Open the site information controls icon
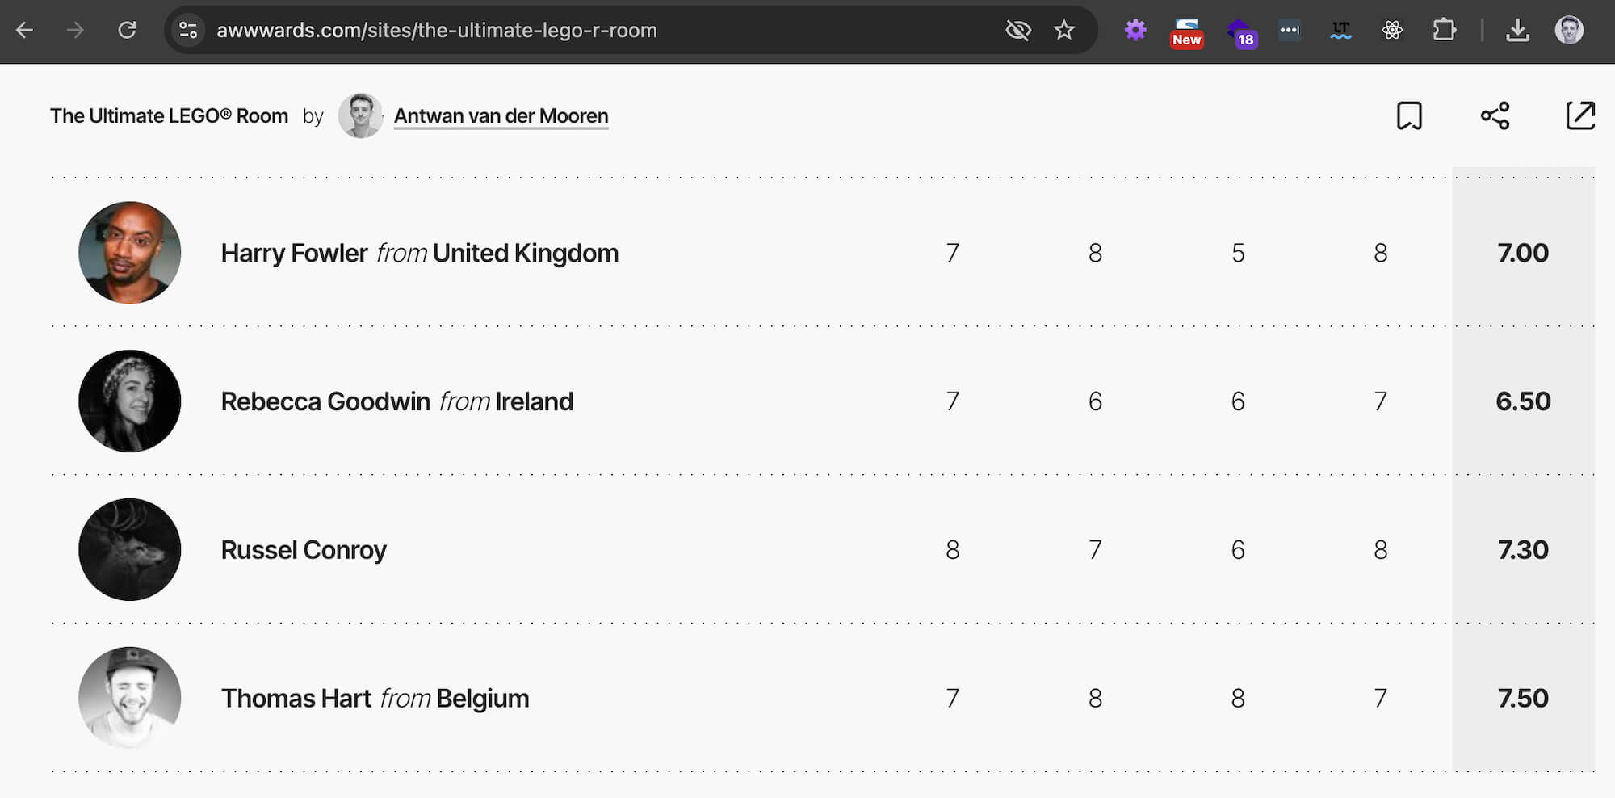 [x=188, y=31]
